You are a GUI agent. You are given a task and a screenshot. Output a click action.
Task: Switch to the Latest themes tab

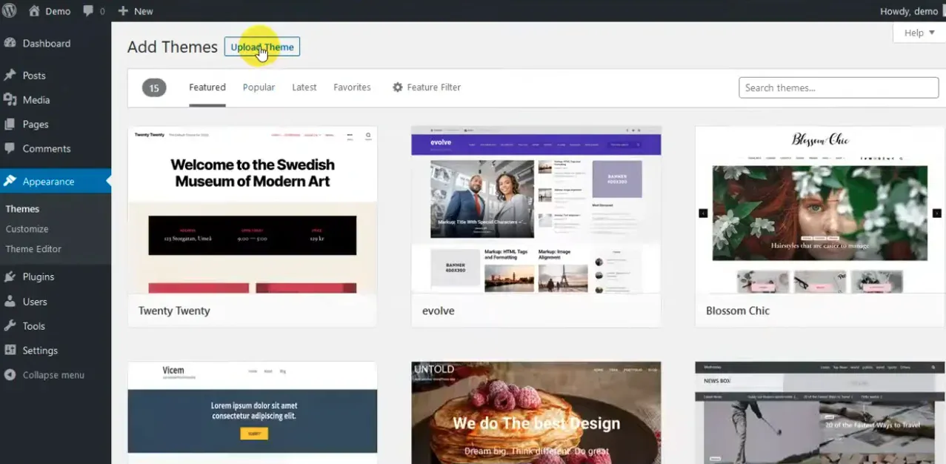[x=304, y=87]
